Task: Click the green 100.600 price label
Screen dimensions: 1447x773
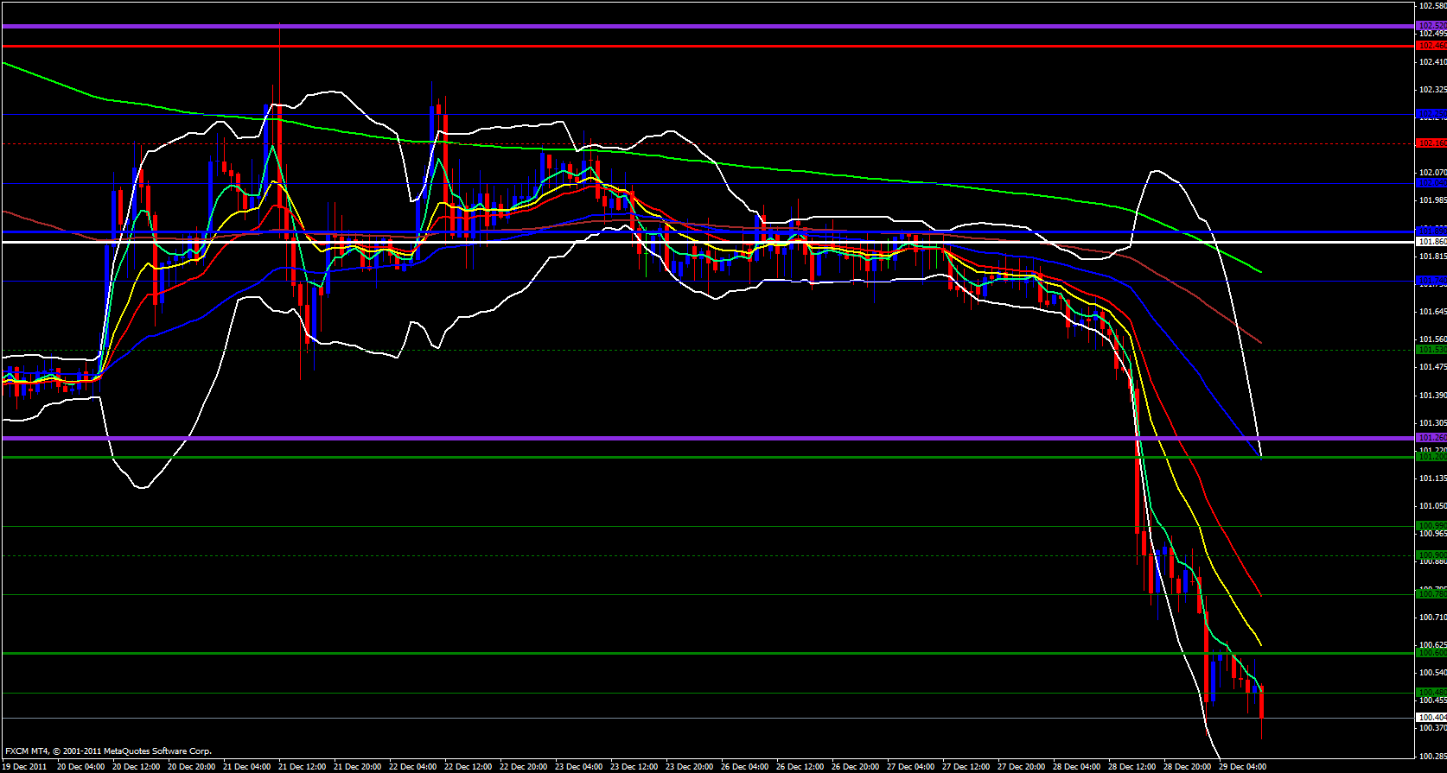Action: [1431, 653]
